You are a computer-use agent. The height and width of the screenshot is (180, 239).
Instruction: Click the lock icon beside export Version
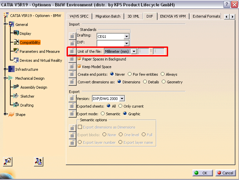click(72, 98)
